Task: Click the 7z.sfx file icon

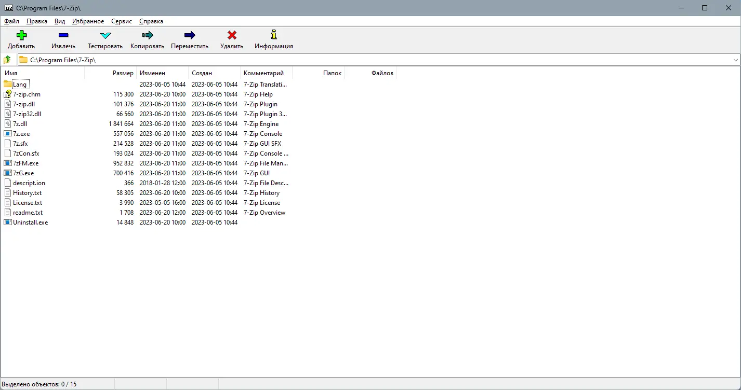Action: click(x=8, y=143)
